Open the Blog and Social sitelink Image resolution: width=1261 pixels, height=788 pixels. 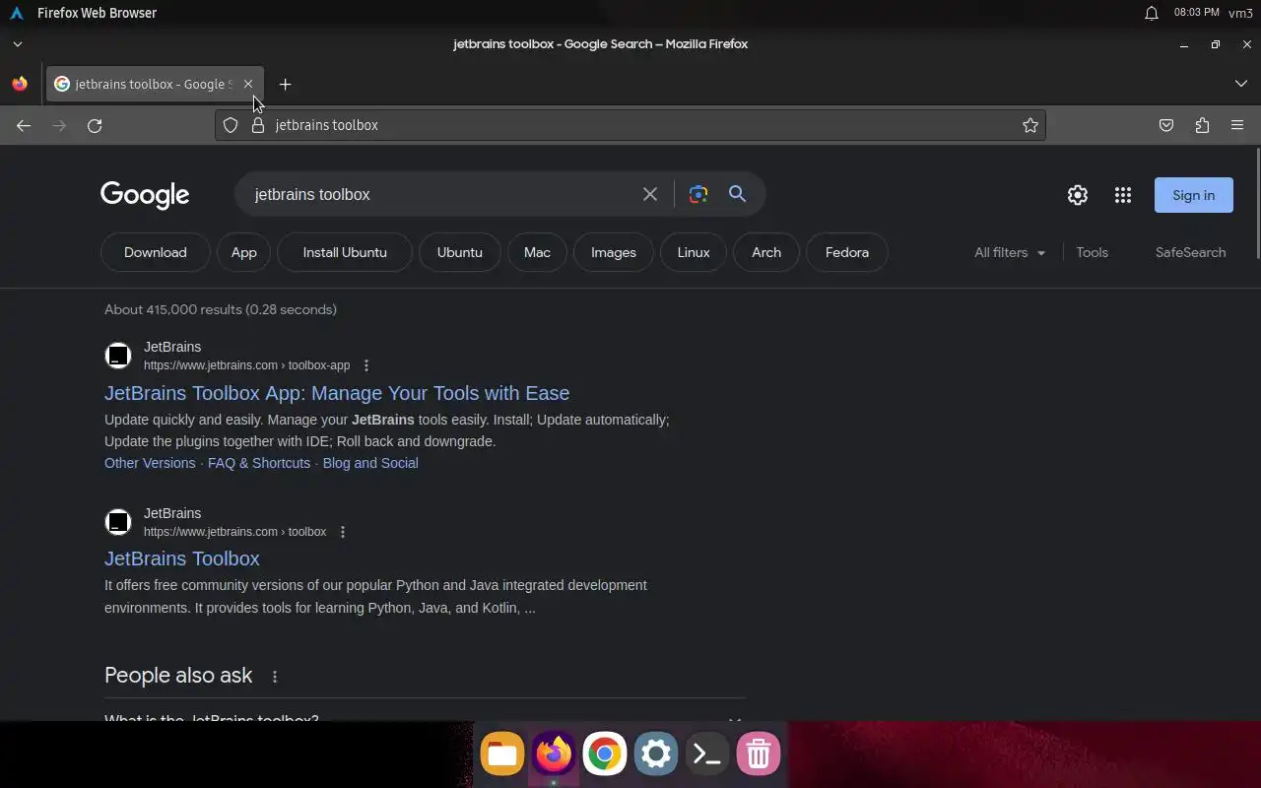pyautogui.click(x=370, y=463)
